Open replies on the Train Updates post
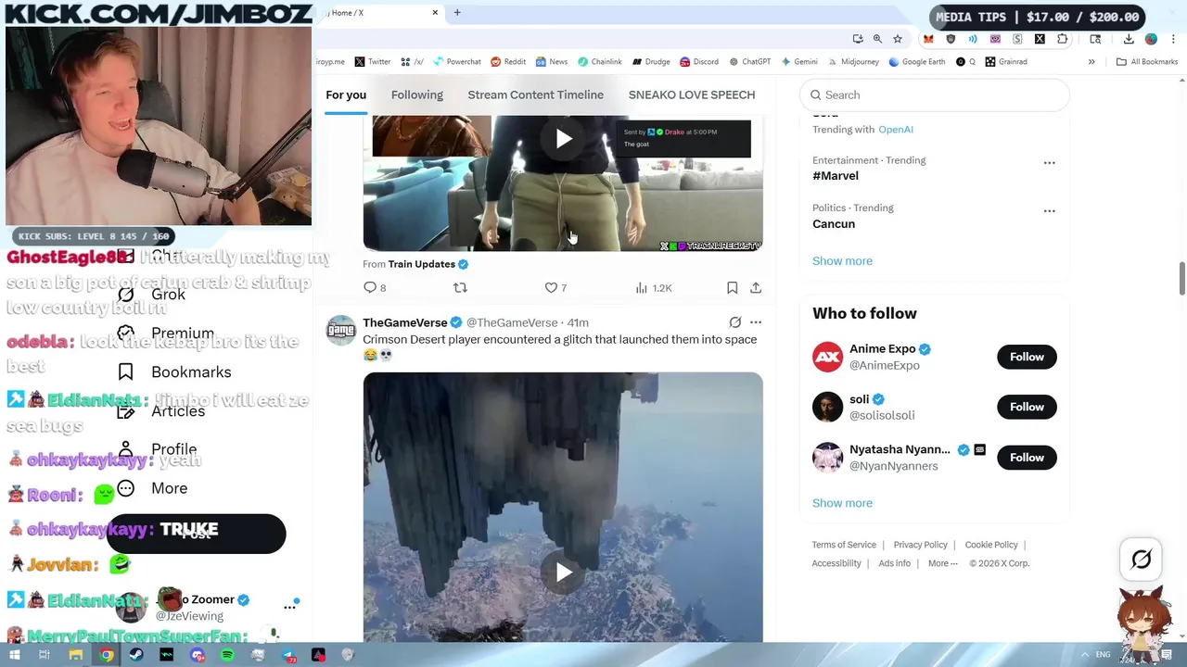1187x667 pixels. click(x=375, y=288)
